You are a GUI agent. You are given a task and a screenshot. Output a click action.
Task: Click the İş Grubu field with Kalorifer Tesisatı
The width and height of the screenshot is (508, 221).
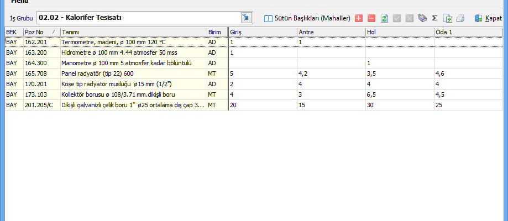point(138,18)
